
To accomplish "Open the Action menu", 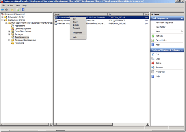I will pyautogui.click(x=10, y=5).
